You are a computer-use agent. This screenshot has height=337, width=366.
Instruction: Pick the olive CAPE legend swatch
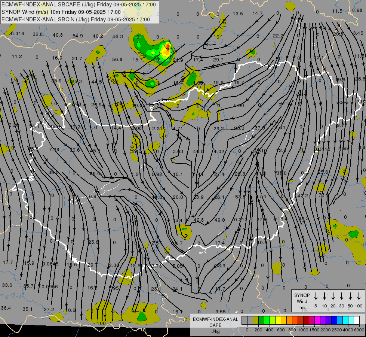(x=256, y=321)
